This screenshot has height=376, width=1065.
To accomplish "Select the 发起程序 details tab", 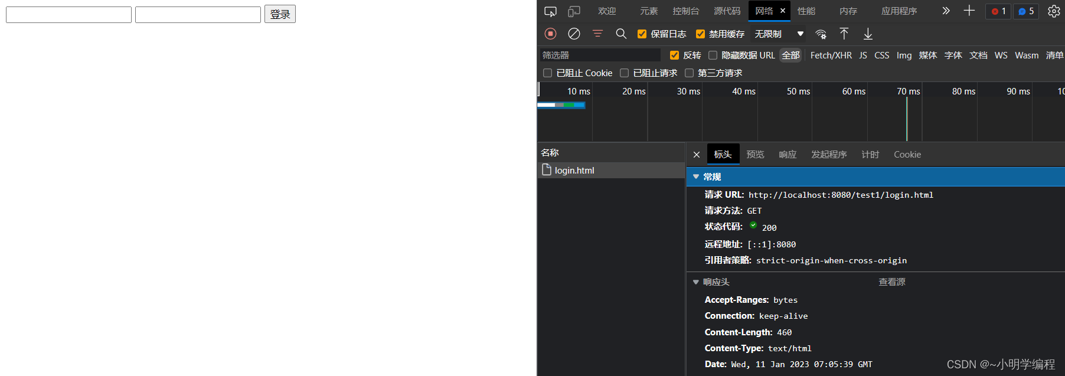I will point(829,155).
